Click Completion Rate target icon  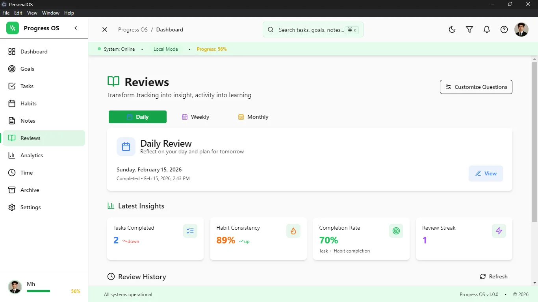[396, 231]
